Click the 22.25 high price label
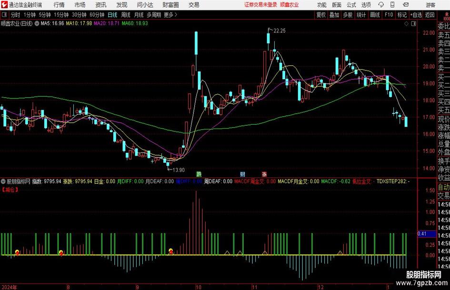 click(x=280, y=31)
